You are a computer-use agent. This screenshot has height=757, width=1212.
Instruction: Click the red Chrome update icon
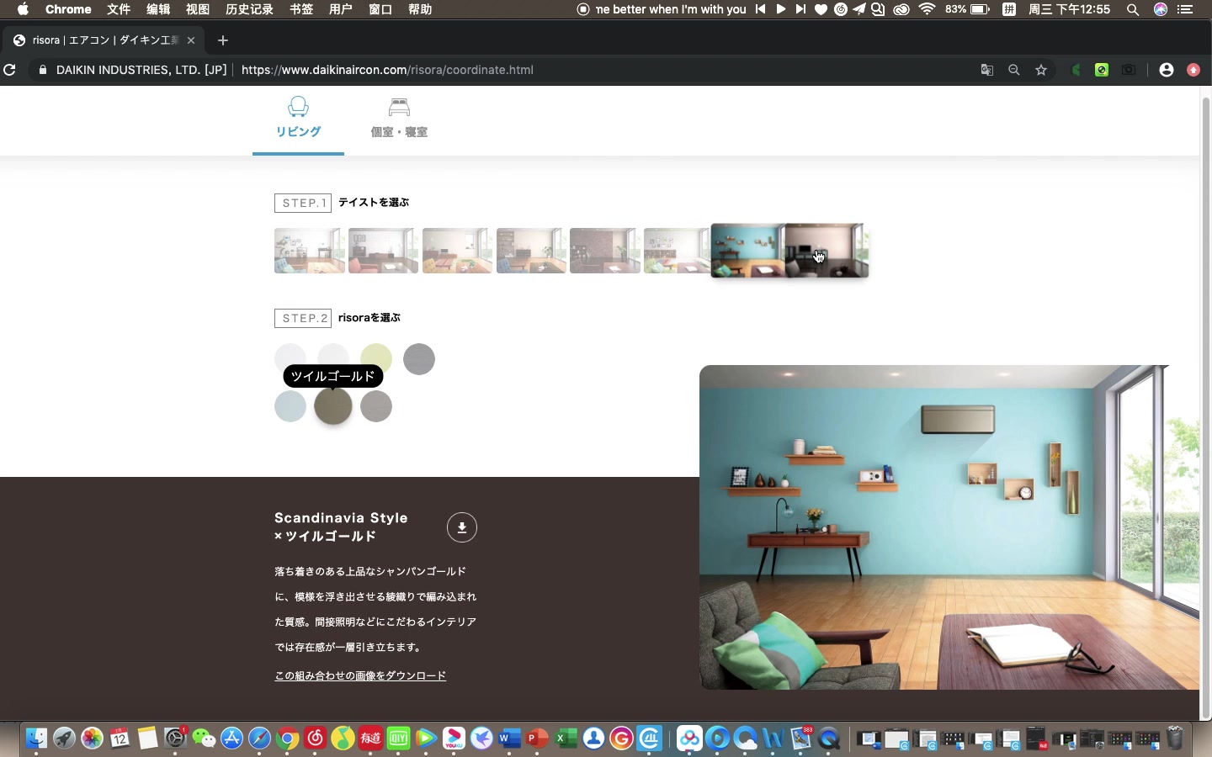pyautogui.click(x=1193, y=70)
